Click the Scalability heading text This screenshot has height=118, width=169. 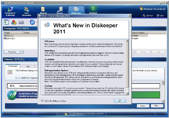(50, 59)
